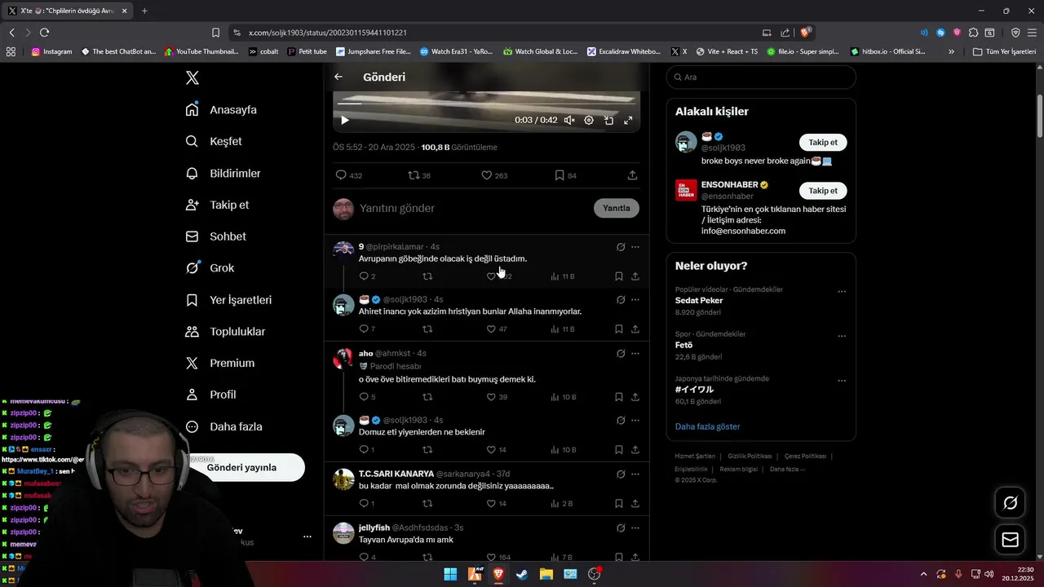Click Brave shields icon in address bar
The height and width of the screenshot is (587, 1044).
805,33
